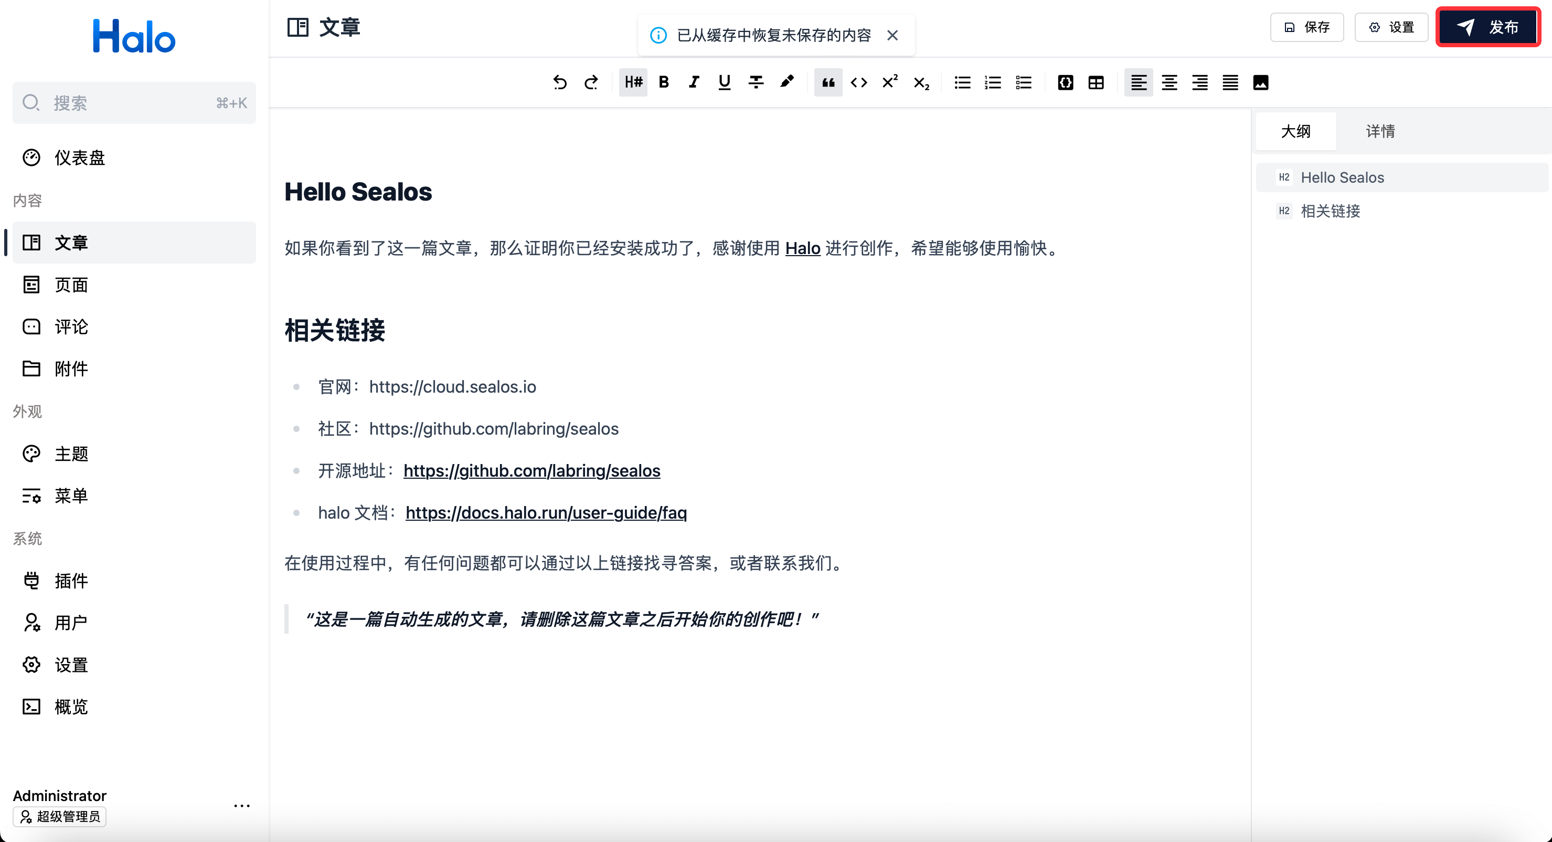Toggle bold text formatting

tap(663, 82)
